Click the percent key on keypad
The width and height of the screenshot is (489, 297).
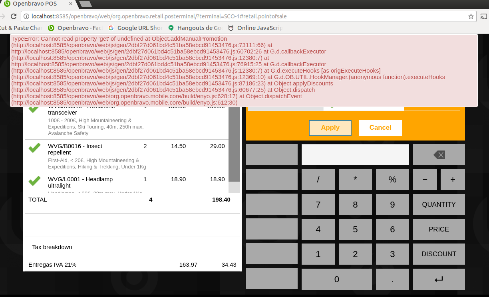pos(392,179)
